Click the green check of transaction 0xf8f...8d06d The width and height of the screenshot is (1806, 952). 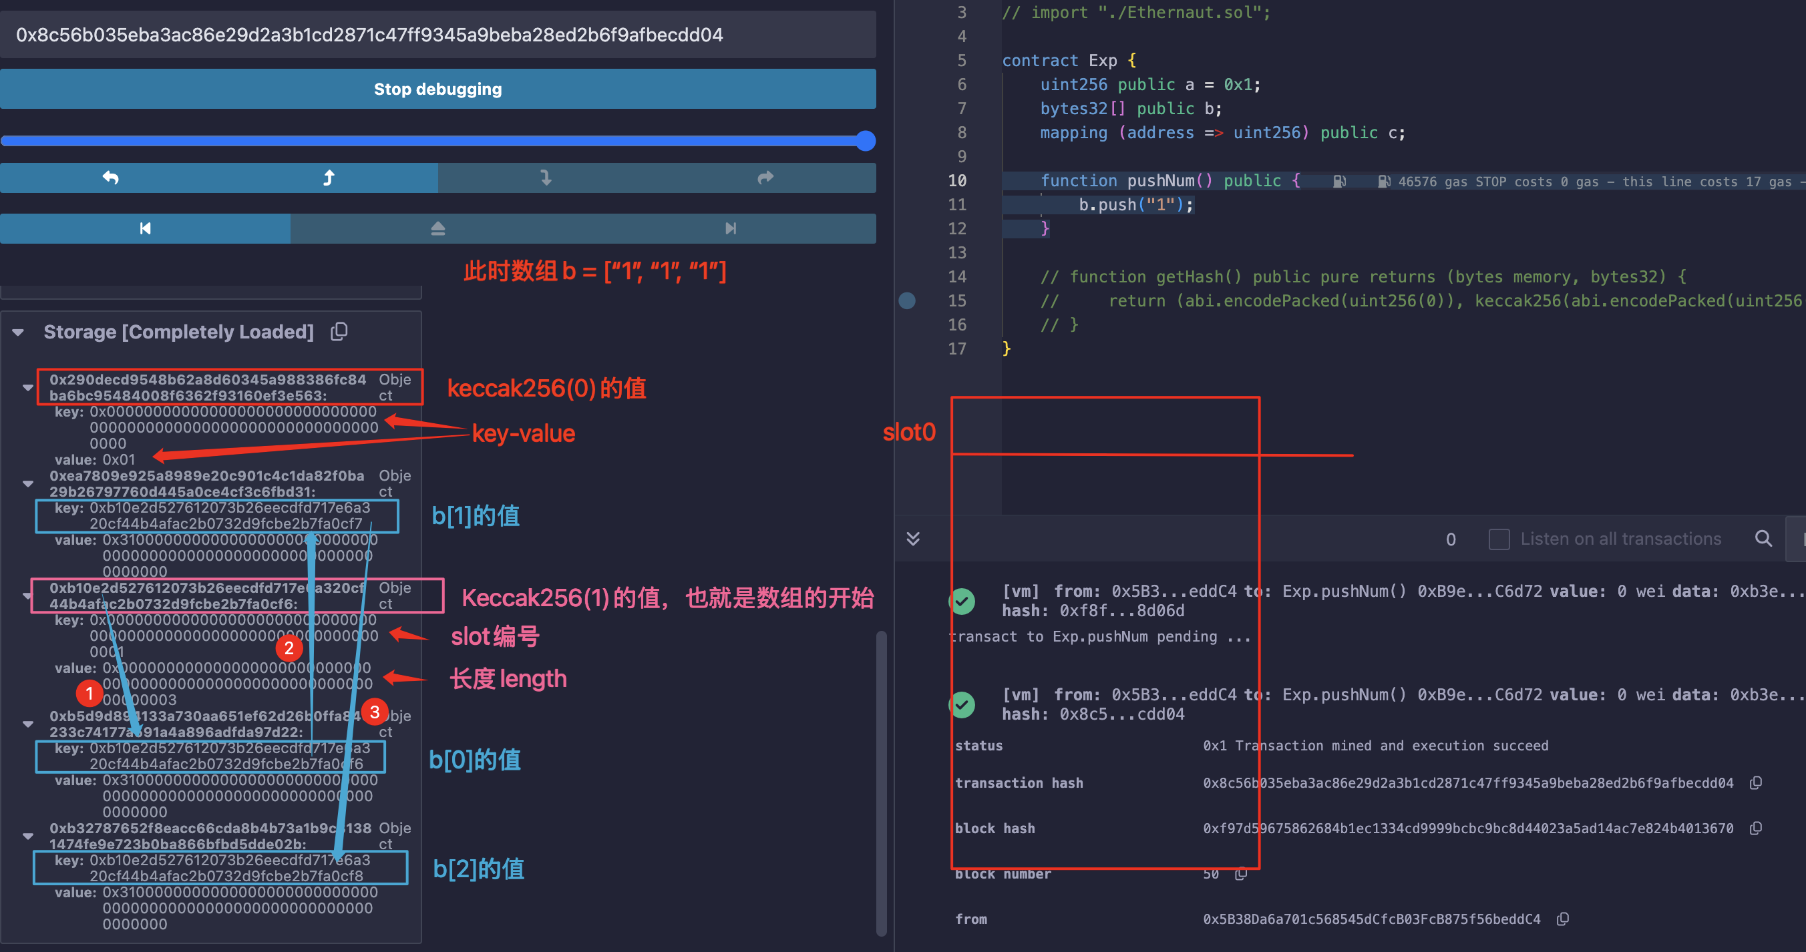pyautogui.click(x=962, y=601)
